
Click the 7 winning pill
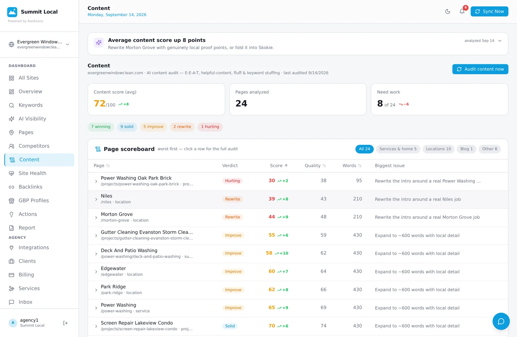(x=101, y=127)
